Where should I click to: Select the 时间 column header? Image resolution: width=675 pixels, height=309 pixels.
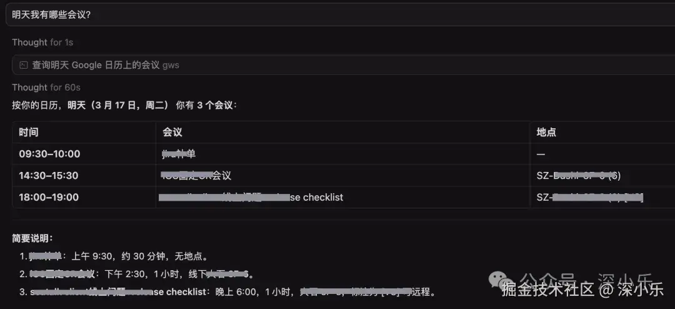pos(28,133)
